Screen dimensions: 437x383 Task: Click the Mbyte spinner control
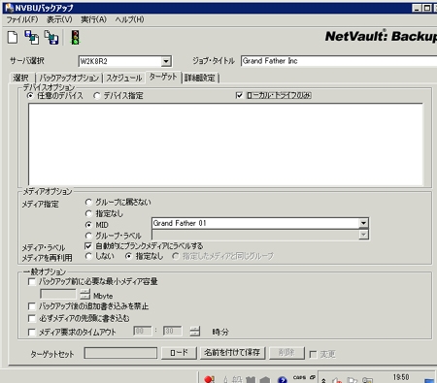pyautogui.click(x=84, y=294)
